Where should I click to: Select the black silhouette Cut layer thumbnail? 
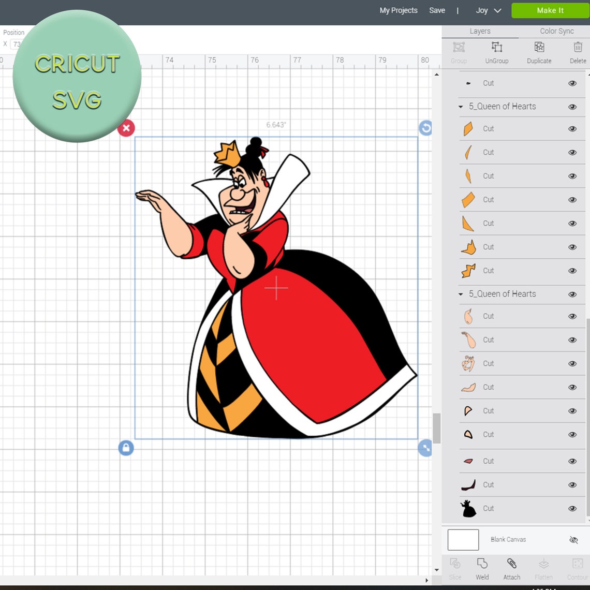[x=468, y=509]
